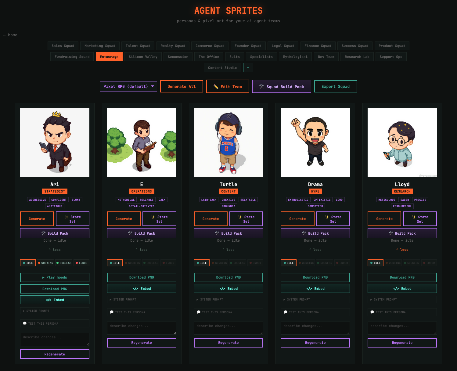
Task: Click hammer icon on Turtle's Build Pack
Action: coord(217,233)
